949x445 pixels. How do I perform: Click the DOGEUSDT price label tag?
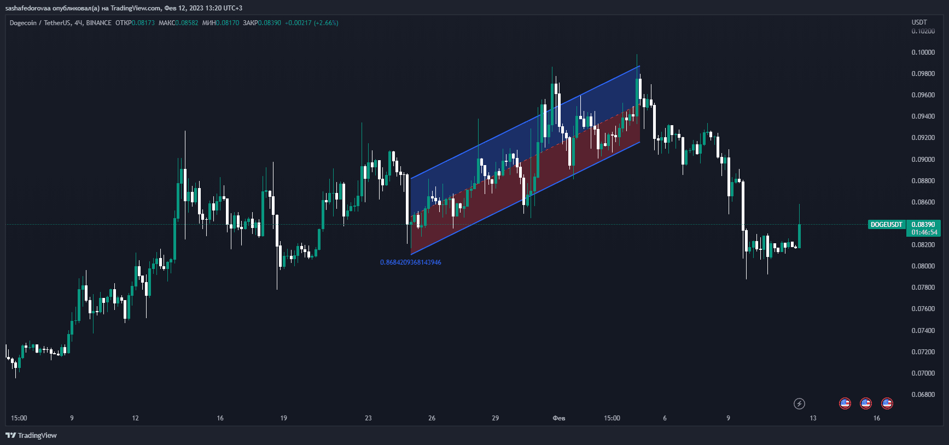click(x=887, y=225)
